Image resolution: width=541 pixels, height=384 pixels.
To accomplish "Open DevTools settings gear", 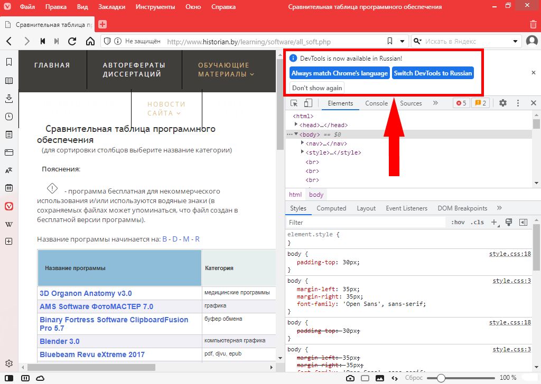I will (503, 103).
